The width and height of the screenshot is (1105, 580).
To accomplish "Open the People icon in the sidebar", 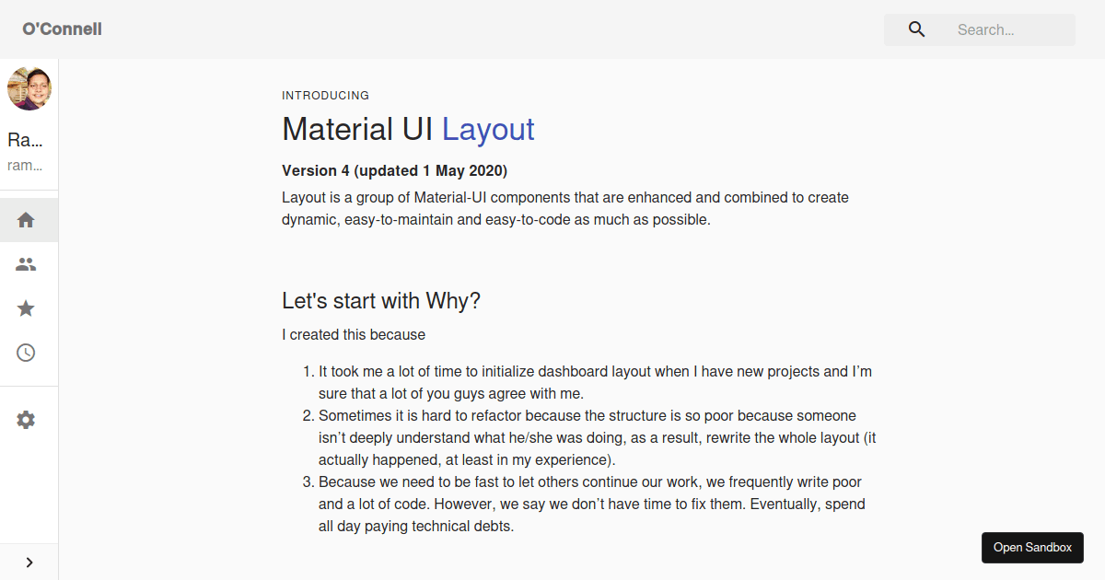I will click(x=26, y=264).
